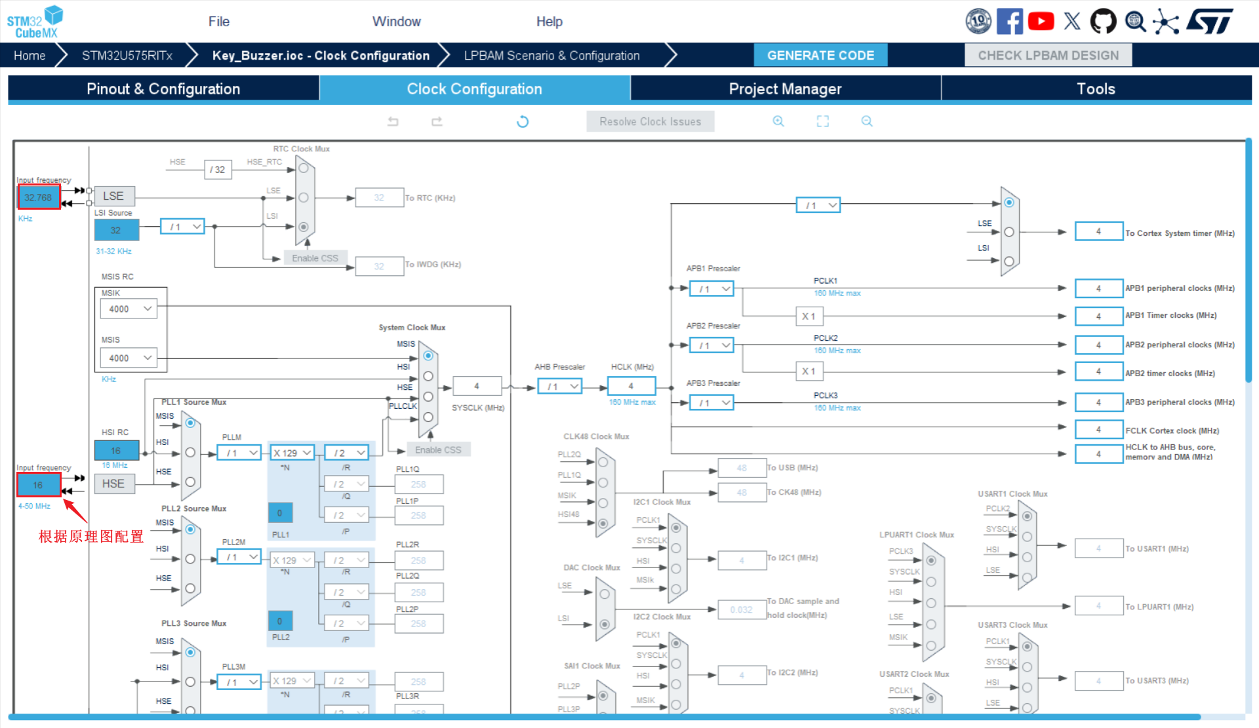
Task: Select HSI radio in PLL1 Source Mux
Action: pos(190,452)
